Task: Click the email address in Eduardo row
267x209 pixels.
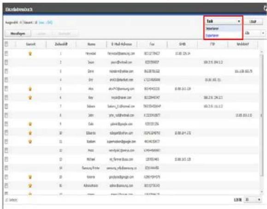Action: pos(121,133)
